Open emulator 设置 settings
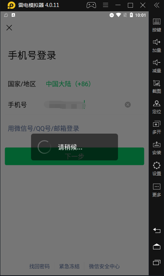This screenshot has width=164, height=276. coord(156,169)
